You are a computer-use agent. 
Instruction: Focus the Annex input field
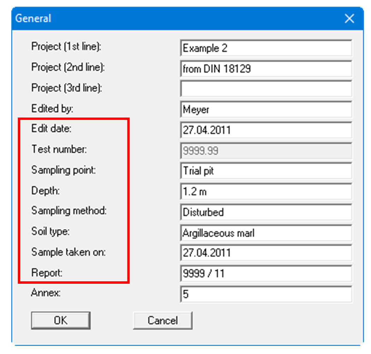[x=265, y=294]
